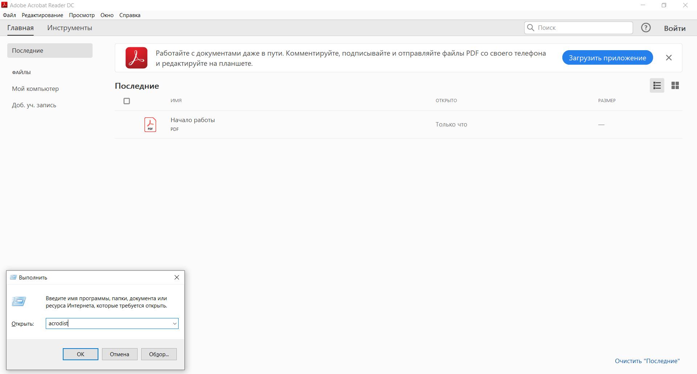Close the Adobe Acrobat Reader DC window
697x374 pixels.
[x=685, y=5]
